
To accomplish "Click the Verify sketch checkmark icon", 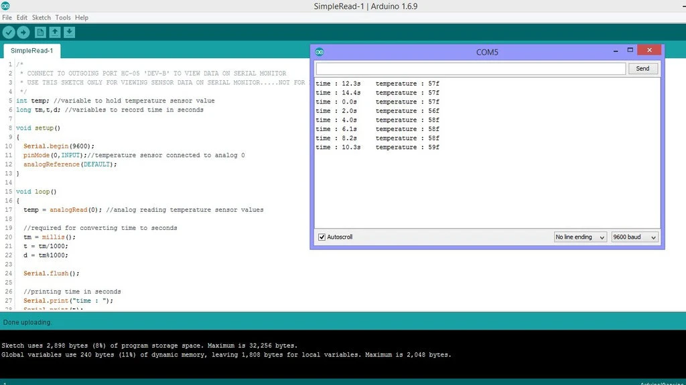I will coord(9,32).
